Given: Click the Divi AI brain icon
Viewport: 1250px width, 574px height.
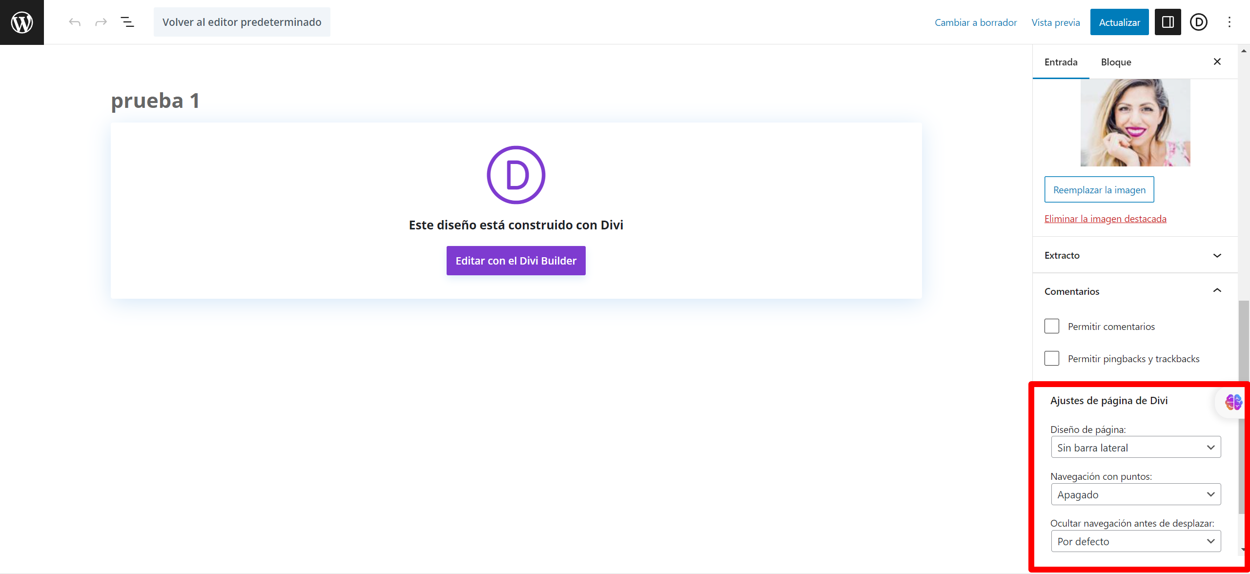Looking at the screenshot, I should click(x=1233, y=402).
